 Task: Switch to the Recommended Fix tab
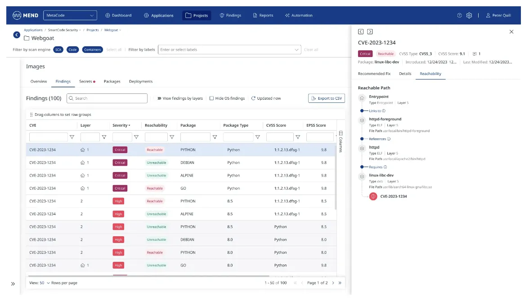coord(374,74)
